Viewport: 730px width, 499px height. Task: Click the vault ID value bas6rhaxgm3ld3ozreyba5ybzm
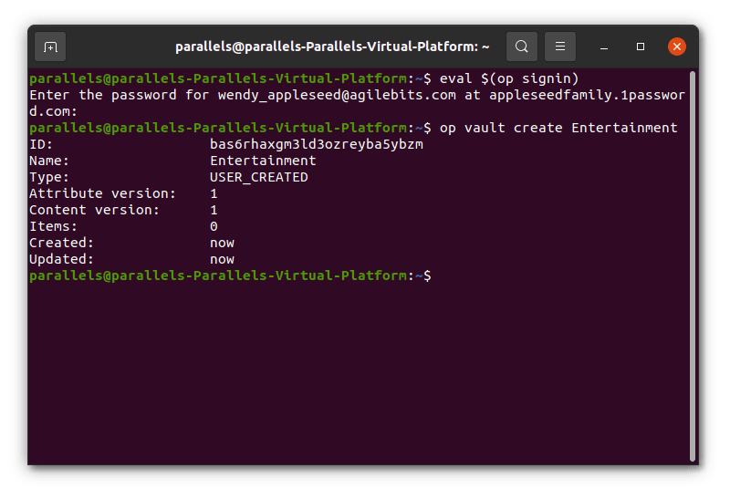(x=317, y=144)
